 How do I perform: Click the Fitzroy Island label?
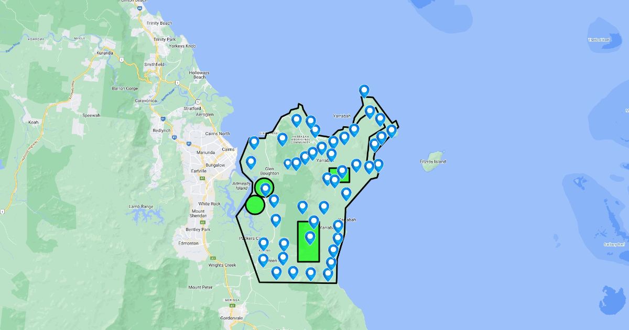click(433, 162)
